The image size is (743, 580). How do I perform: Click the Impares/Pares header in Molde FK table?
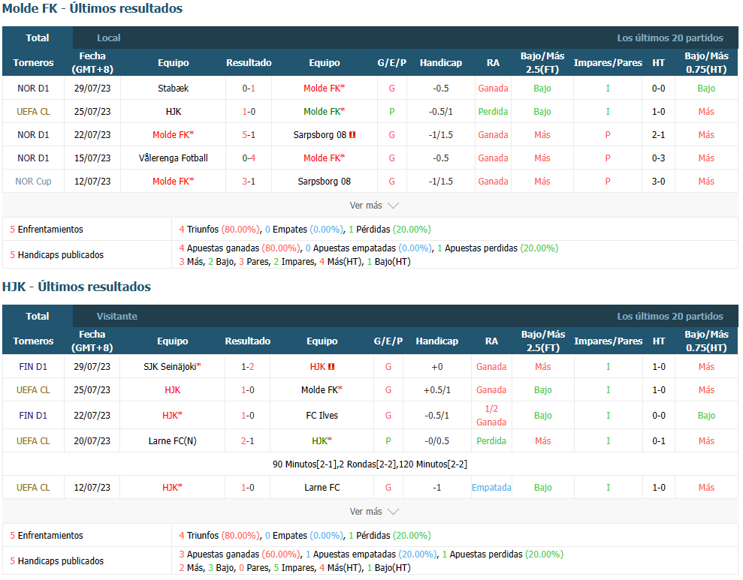pos(608,62)
